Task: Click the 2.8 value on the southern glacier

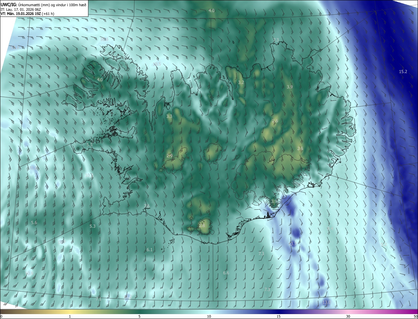Action: (202, 225)
